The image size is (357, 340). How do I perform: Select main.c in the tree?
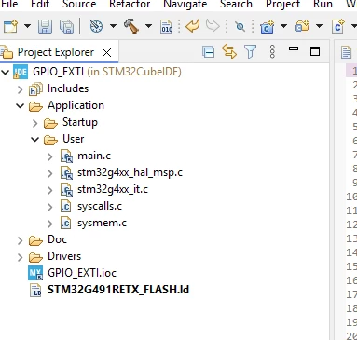[x=94, y=156]
